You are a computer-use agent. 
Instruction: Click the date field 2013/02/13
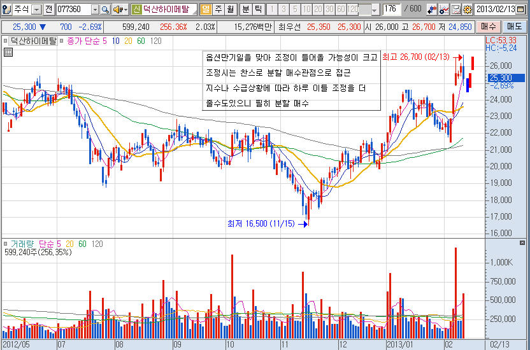(x=496, y=9)
